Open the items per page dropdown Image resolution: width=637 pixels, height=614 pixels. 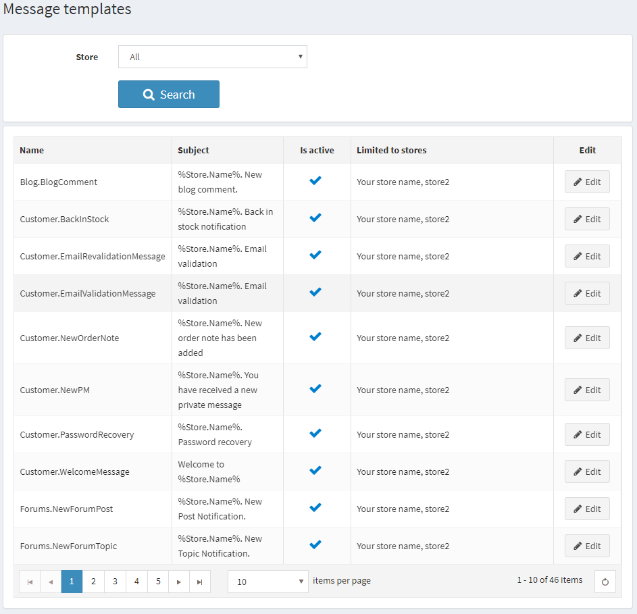pos(267,582)
